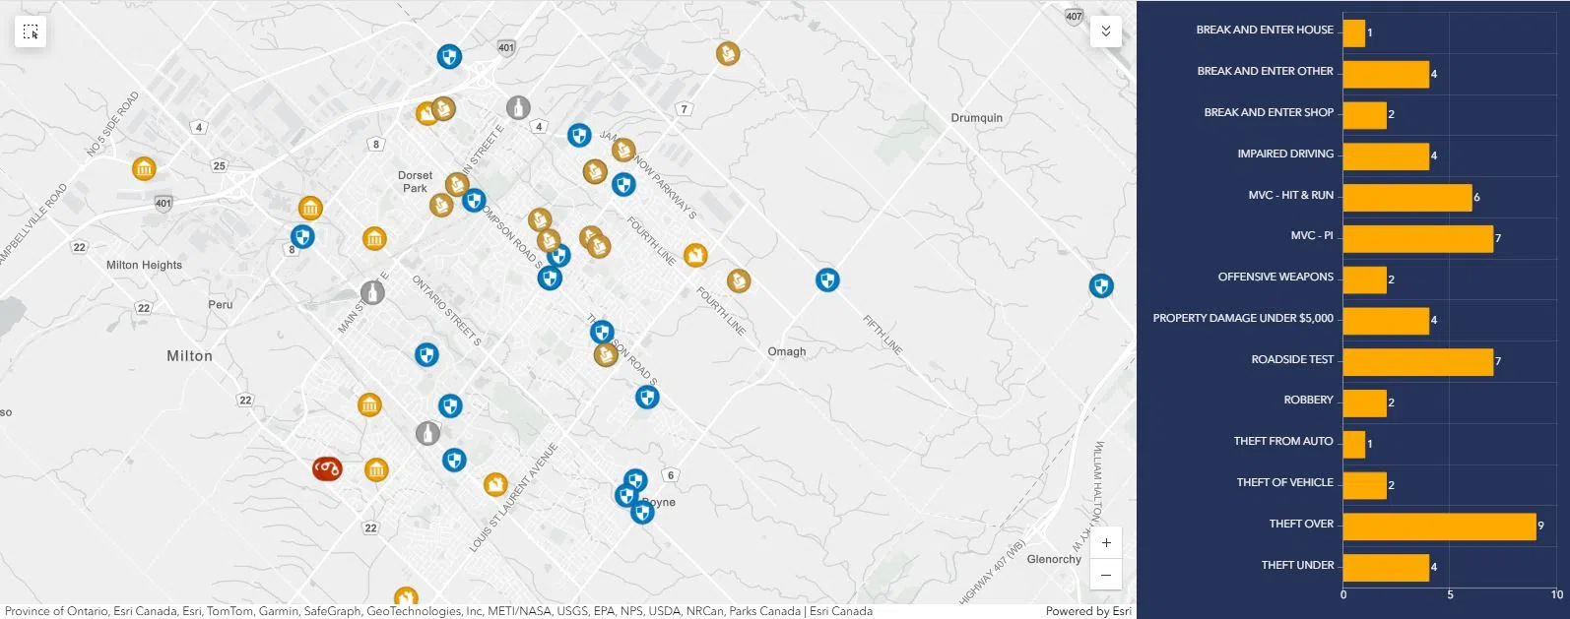Viewport: 1570px width, 619px height.
Task: Click the red handcuffs incident marker
Action: coord(327,468)
